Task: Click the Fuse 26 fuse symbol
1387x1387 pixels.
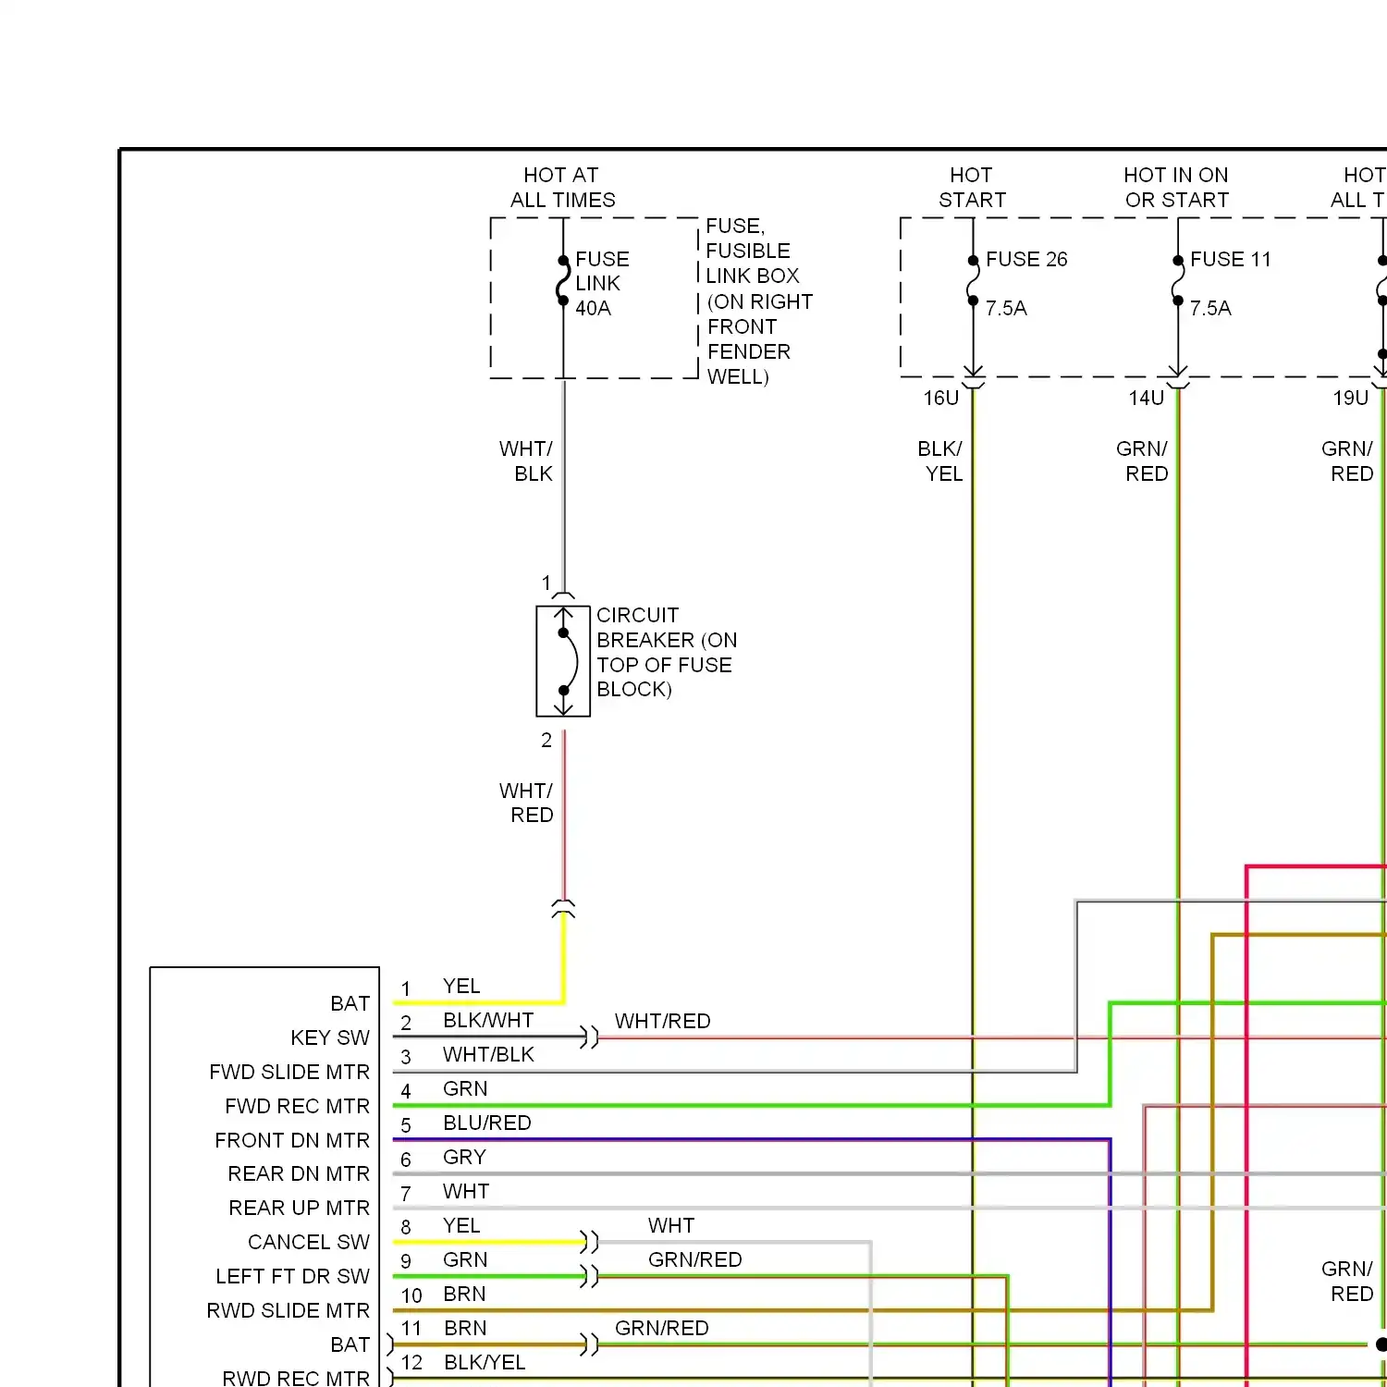Action: [x=973, y=281]
